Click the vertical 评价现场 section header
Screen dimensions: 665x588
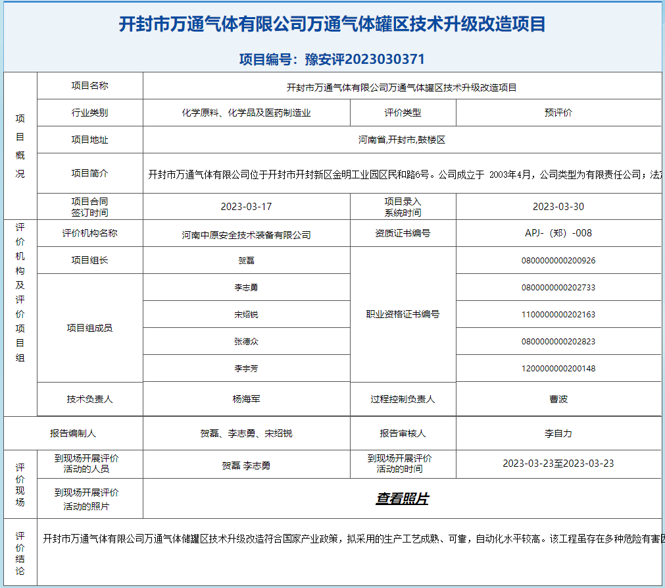coord(20,485)
